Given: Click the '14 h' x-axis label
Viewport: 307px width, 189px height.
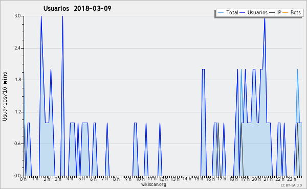Looking at the screenshot, I should 187,178.
